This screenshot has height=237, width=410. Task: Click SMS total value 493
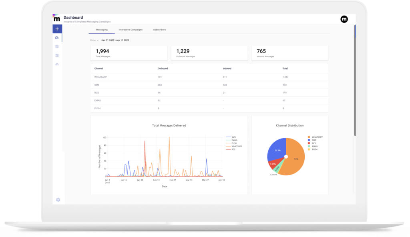(x=285, y=85)
